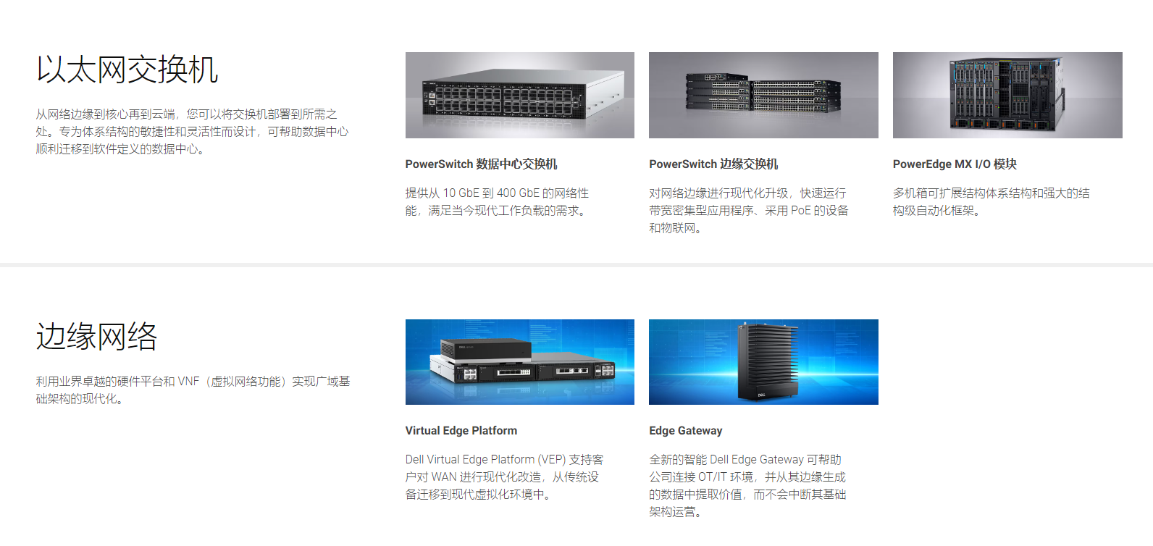Click the Dell Virtual Edge Platform (VEP) description

[505, 477]
